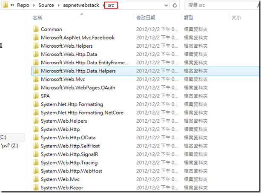
Task: Expand the arrow after Source breadcrumb
Action: point(59,6)
